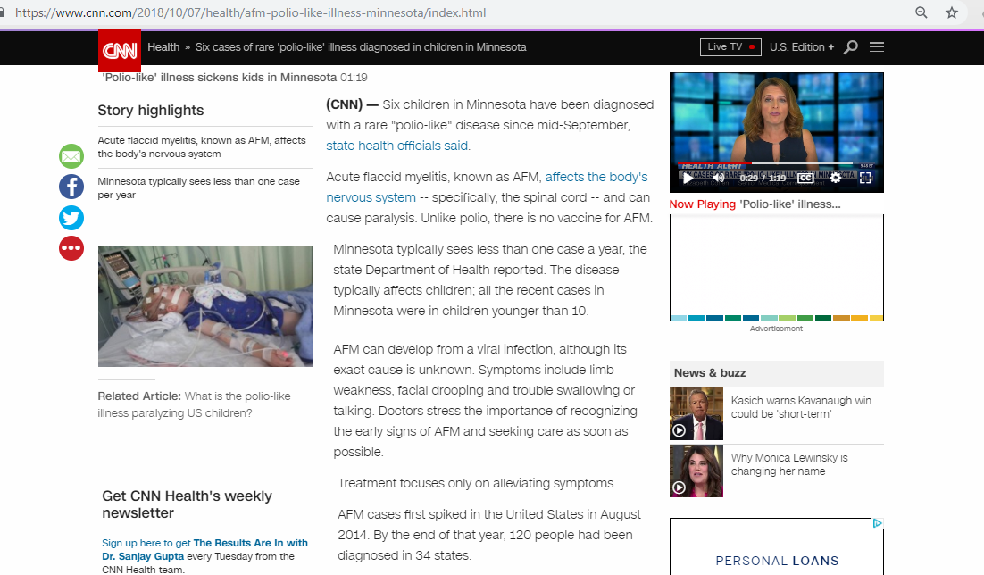Screen dimensions: 984x575
Task: Mute the video volume
Action: coord(719,178)
